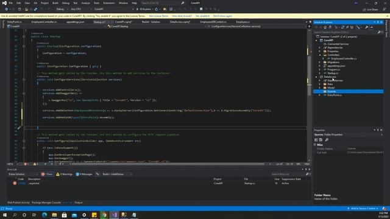Click the error count indicator below editor
The image size is (390, 219).
26,164
